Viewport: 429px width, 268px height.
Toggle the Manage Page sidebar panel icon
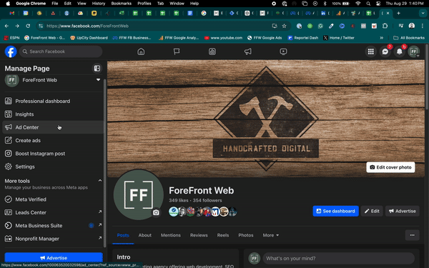97,69
